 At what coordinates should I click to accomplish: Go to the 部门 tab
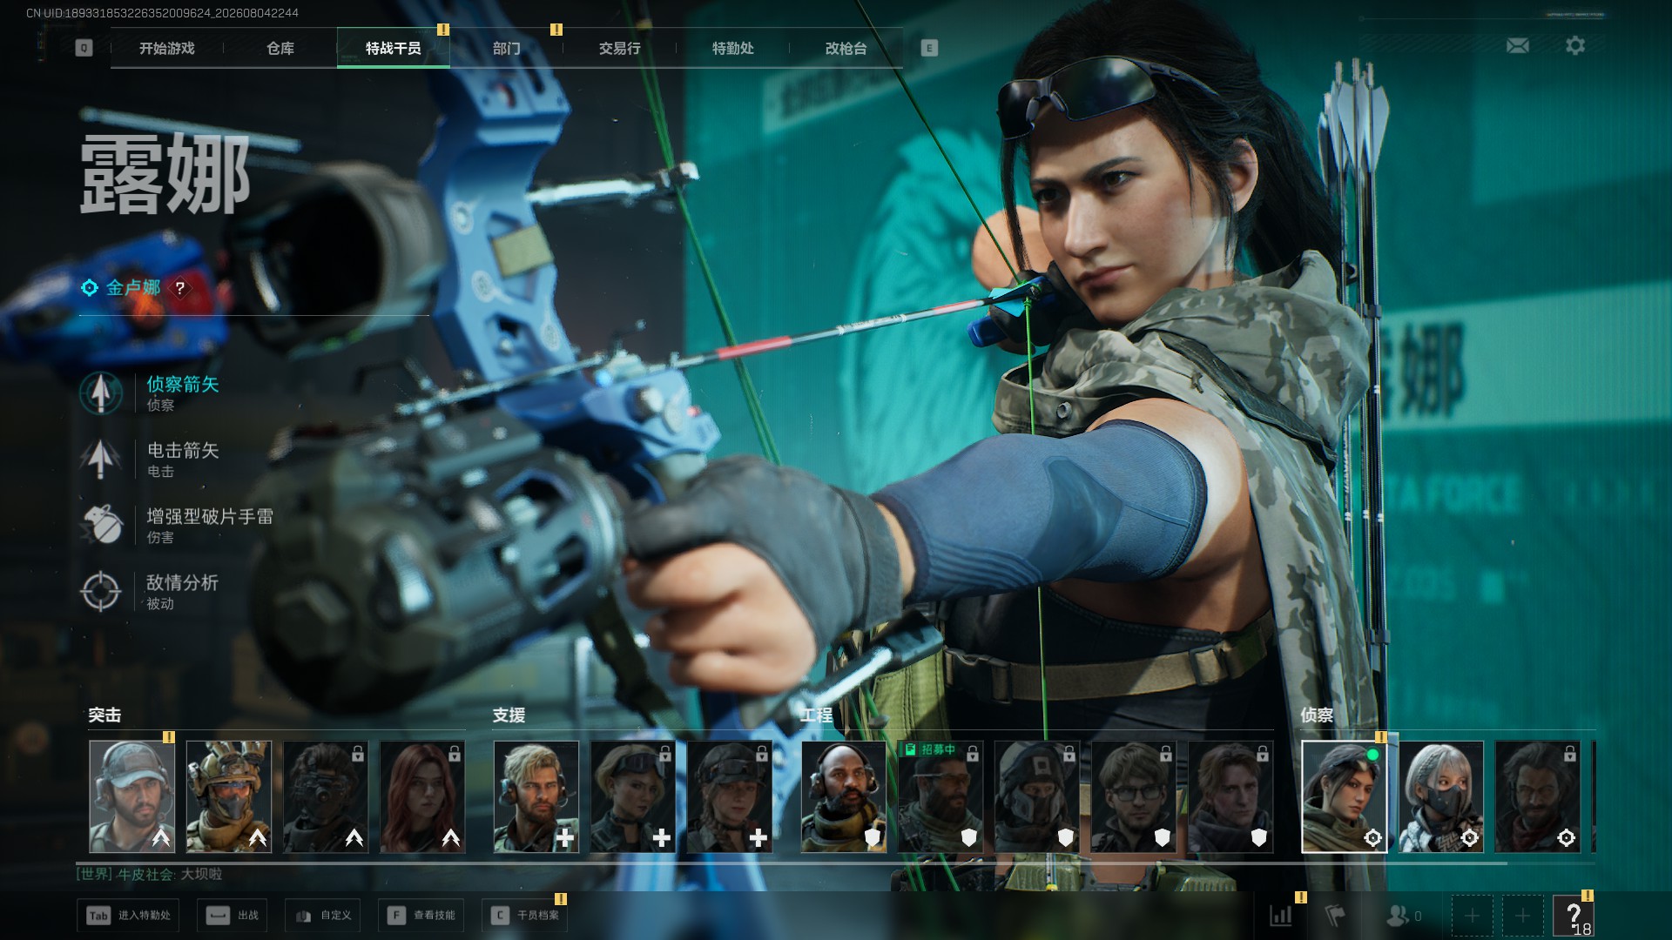click(507, 48)
